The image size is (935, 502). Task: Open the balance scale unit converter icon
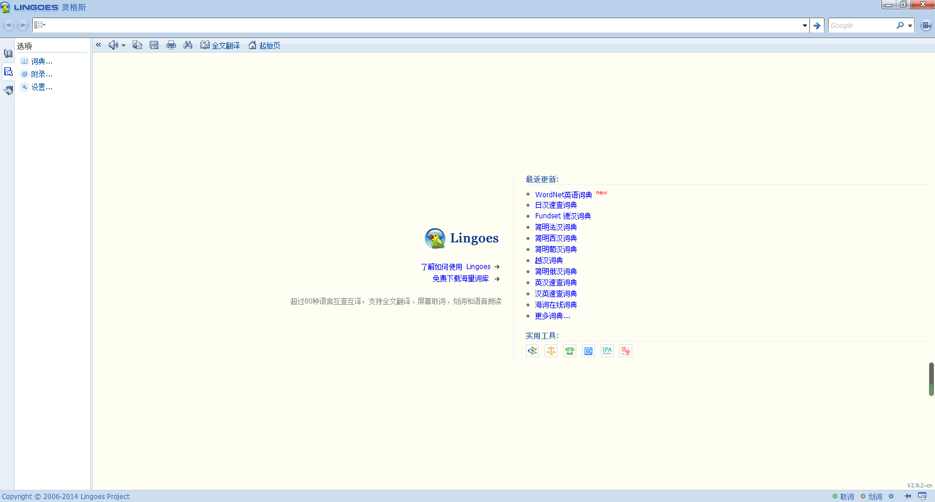[x=551, y=351]
